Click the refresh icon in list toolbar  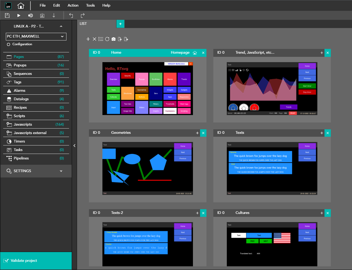click(x=107, y=39)
